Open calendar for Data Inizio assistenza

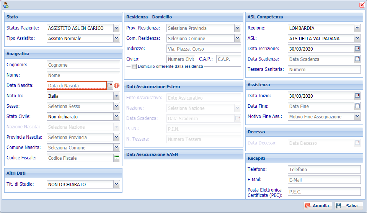[x=357, y=96]
